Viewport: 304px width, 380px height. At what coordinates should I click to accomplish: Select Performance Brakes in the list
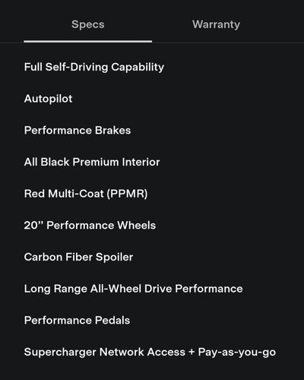tap(78, 131)
